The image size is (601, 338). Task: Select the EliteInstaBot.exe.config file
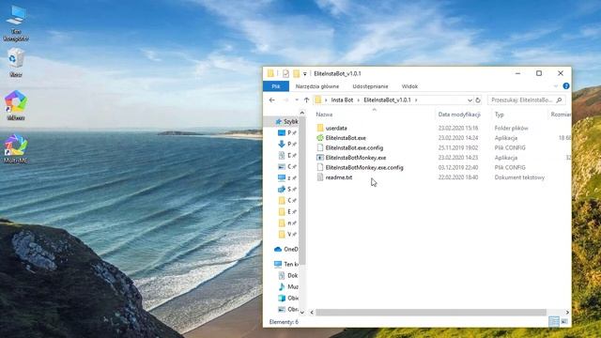coord(354,148)
